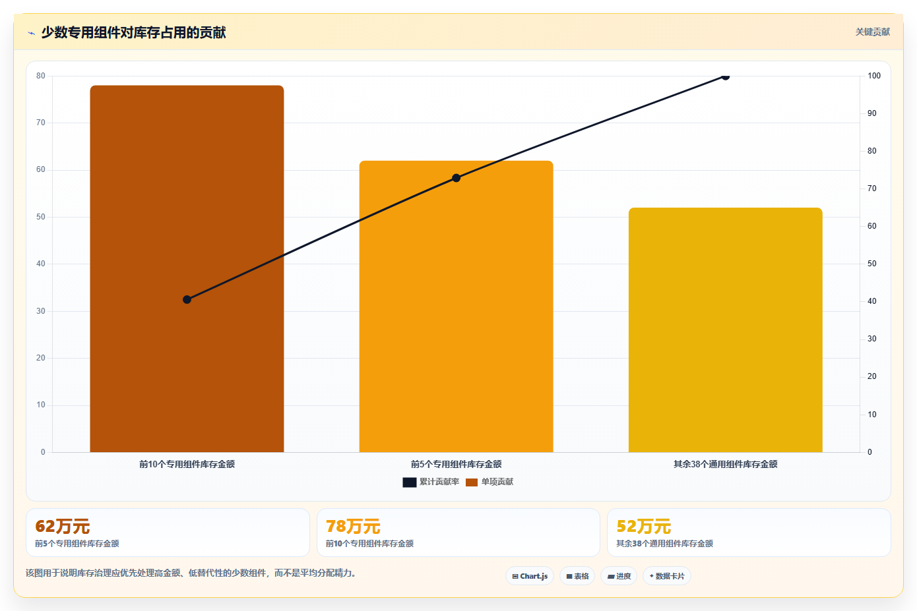Image resolution: width=917 pixels, height=611 pixels.
Task: Click axis label 其余38个通用组件库存金额
Action: pyautogui.click(x=726, y=464)
